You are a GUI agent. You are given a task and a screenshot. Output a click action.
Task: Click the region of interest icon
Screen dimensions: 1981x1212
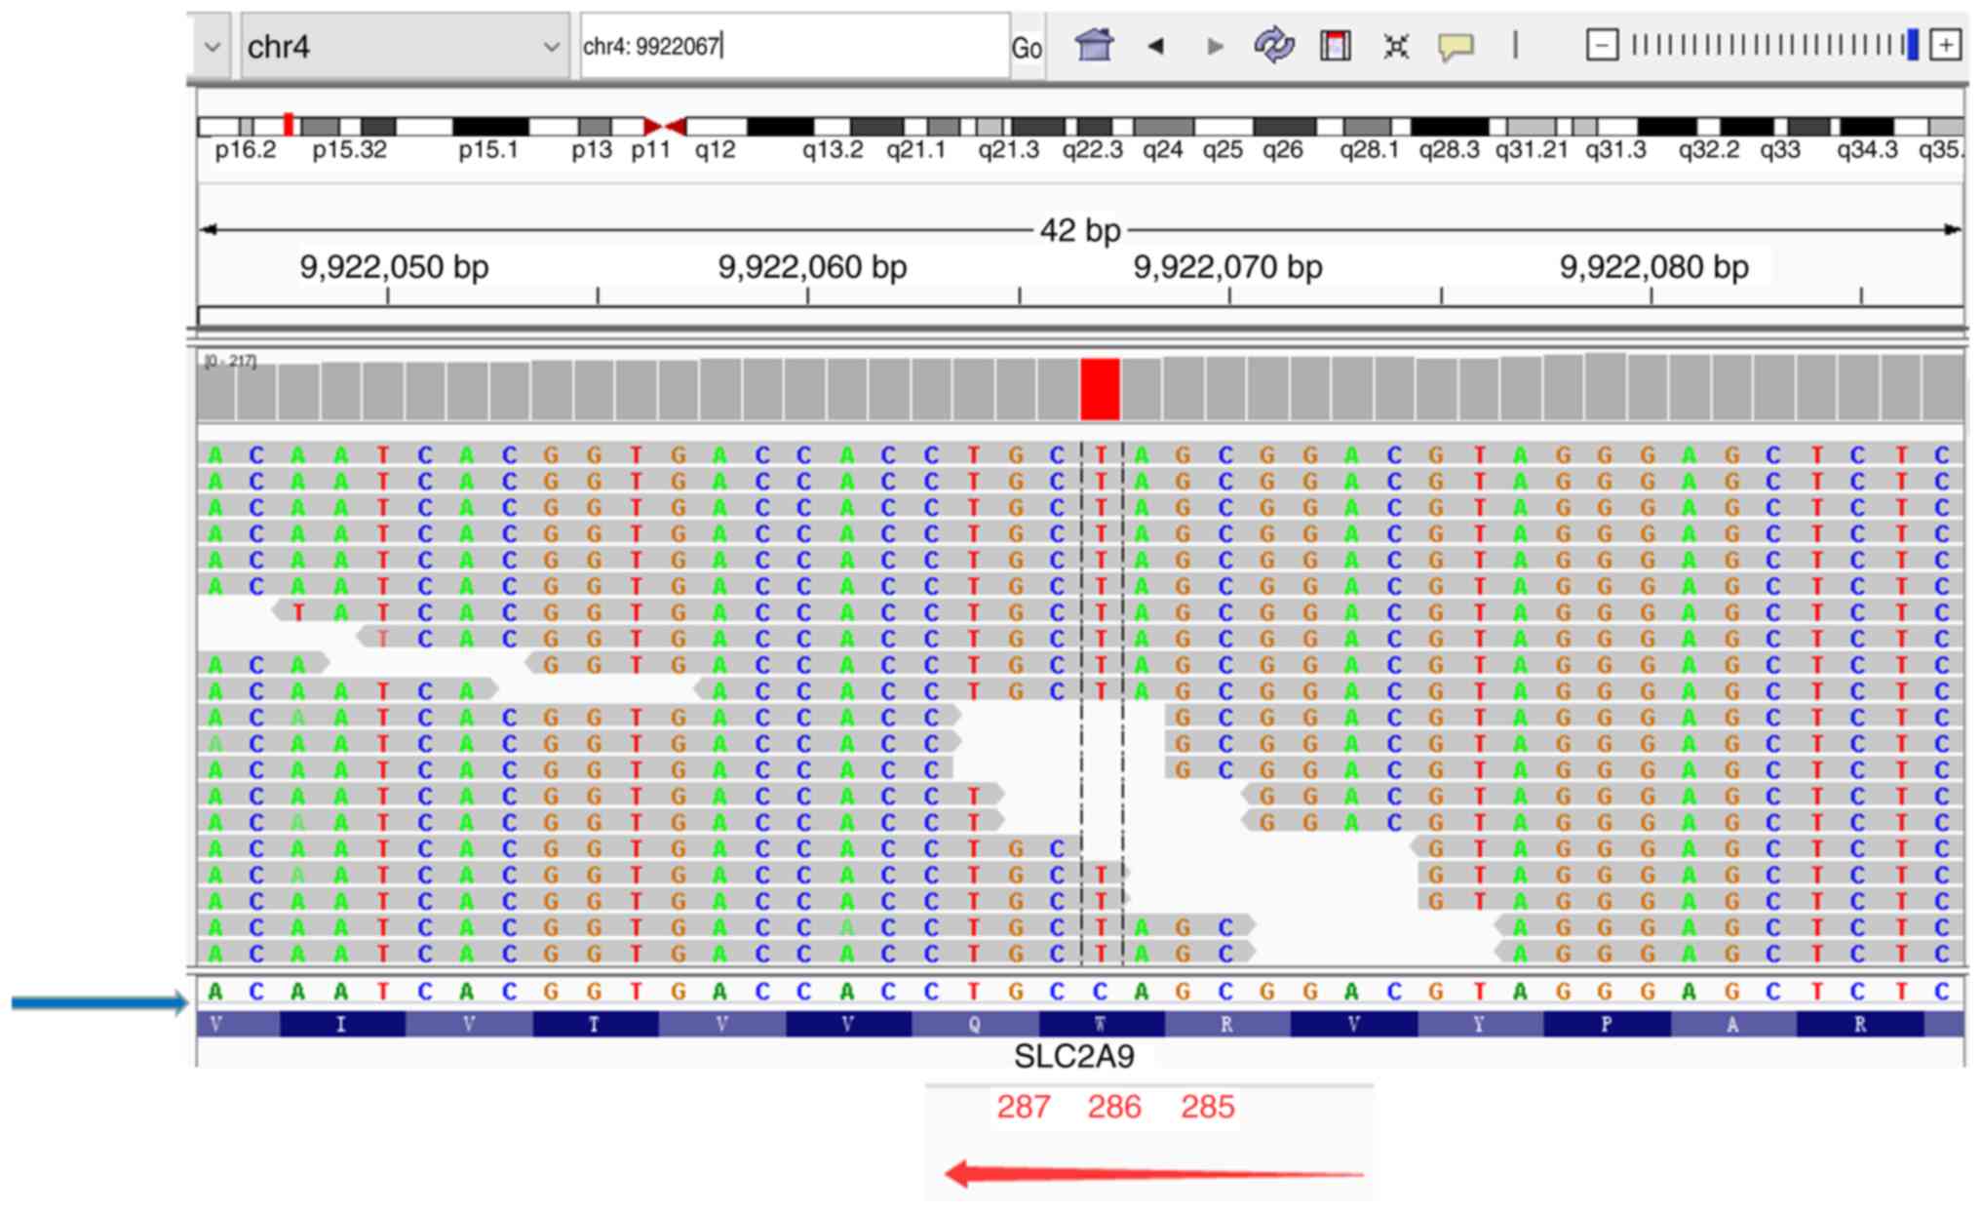click(x=1335, y=46)
